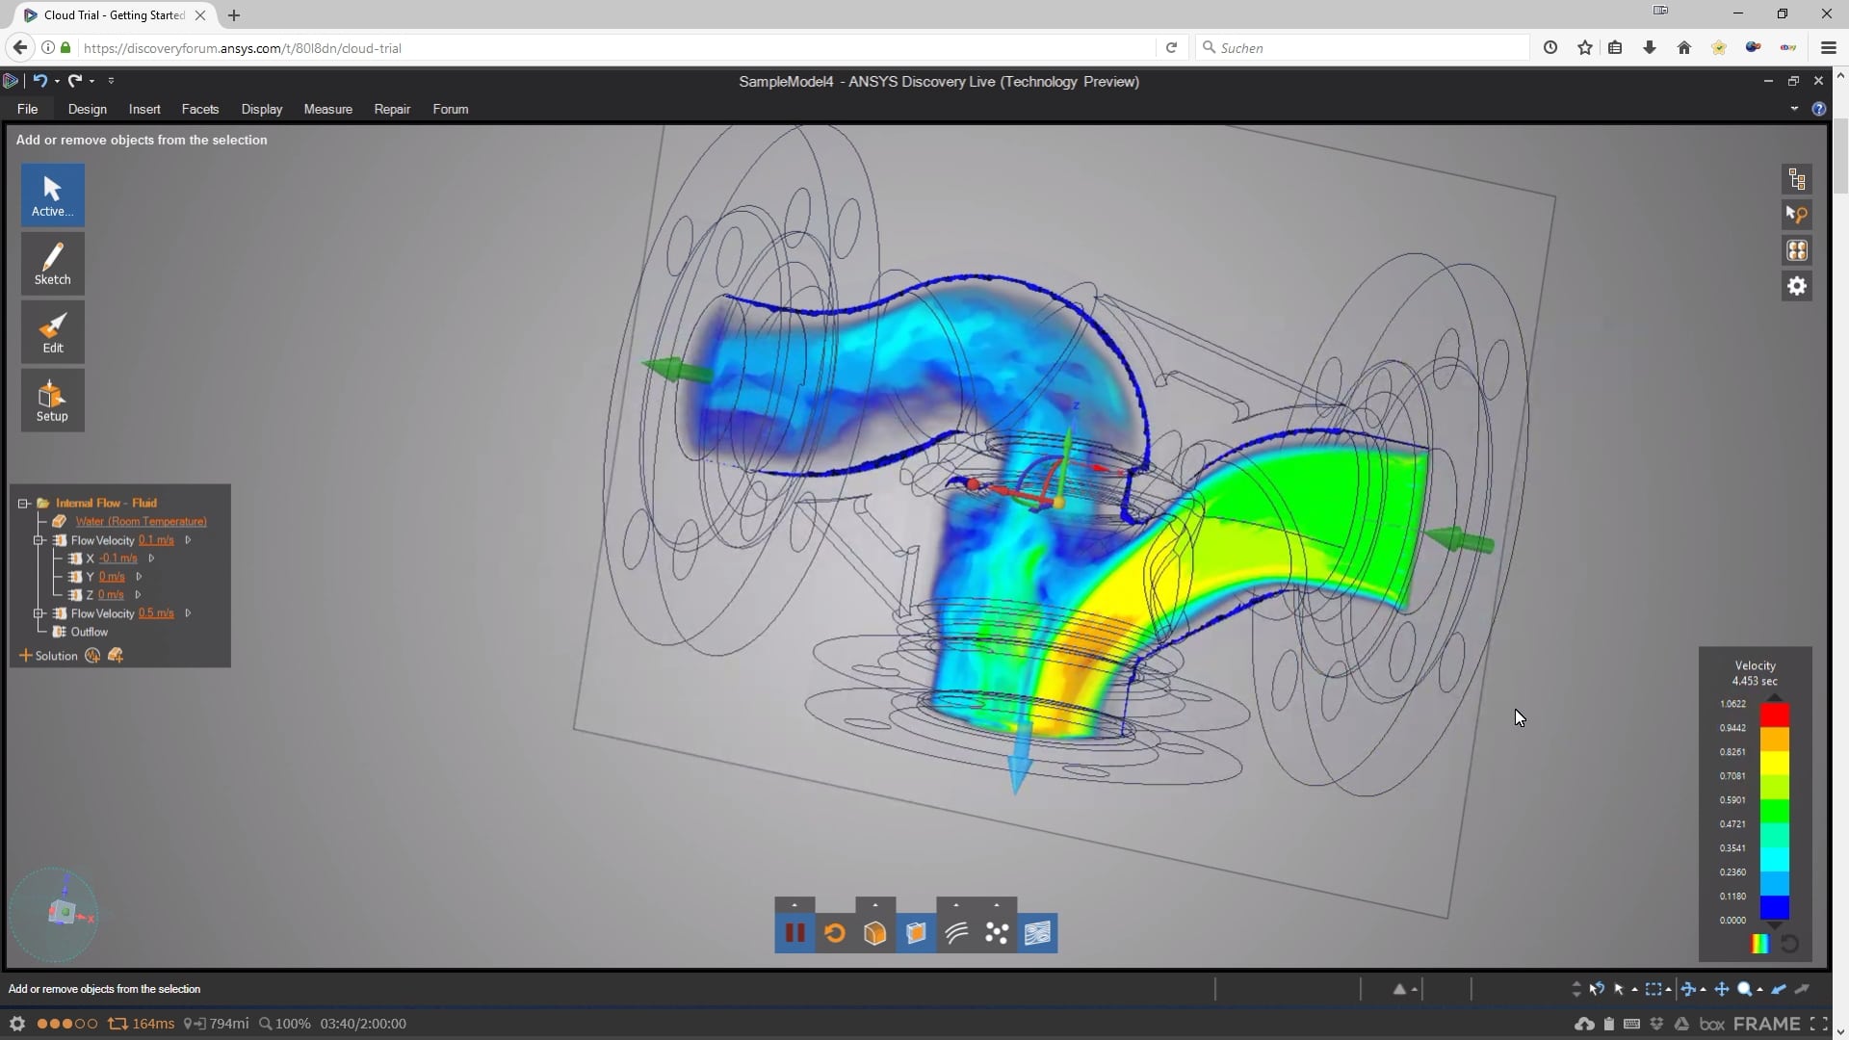
Task: Reload the browser page
Action: 1171,47
